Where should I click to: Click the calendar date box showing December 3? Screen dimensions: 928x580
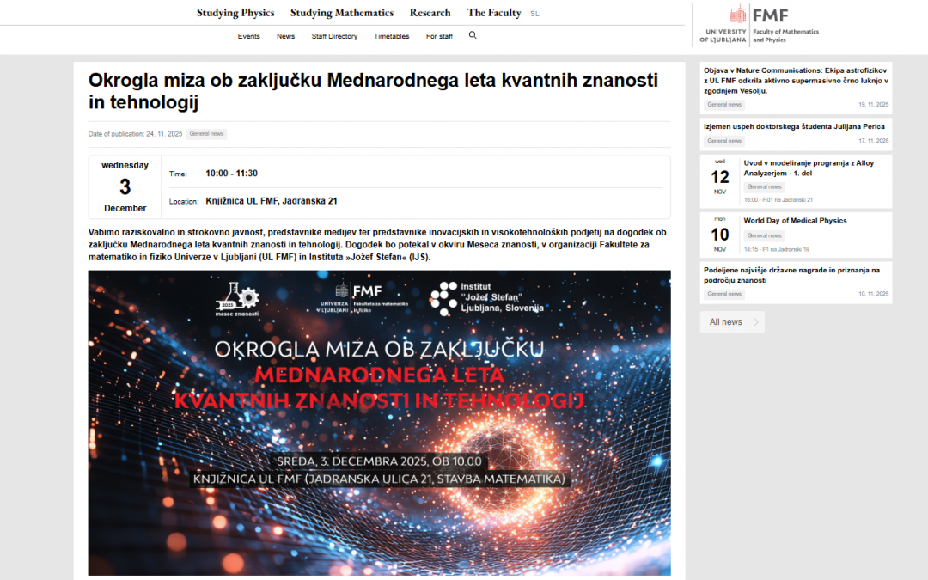(124, 186)
